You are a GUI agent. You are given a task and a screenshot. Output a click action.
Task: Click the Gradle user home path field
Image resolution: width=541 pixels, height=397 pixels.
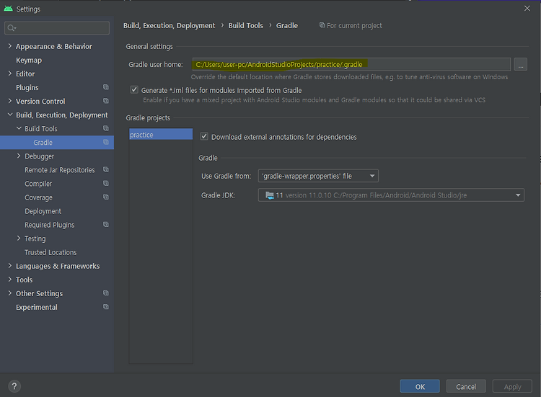tap(351, 64)
